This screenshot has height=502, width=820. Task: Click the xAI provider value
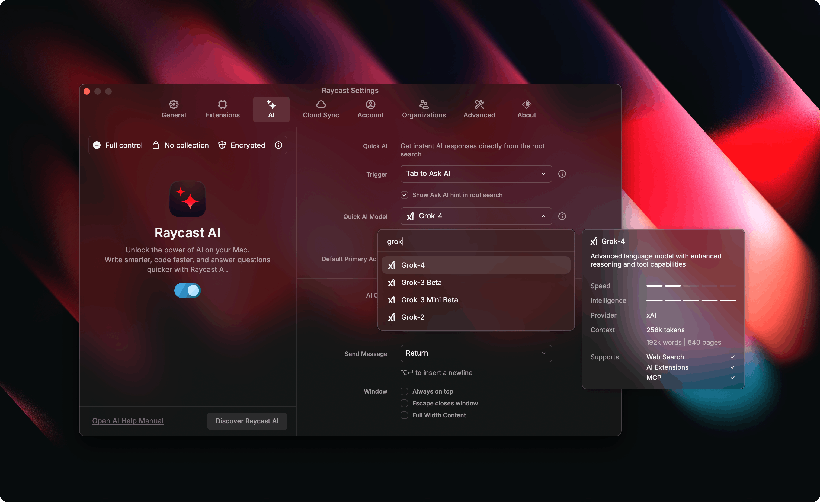[x=651, y=315]
